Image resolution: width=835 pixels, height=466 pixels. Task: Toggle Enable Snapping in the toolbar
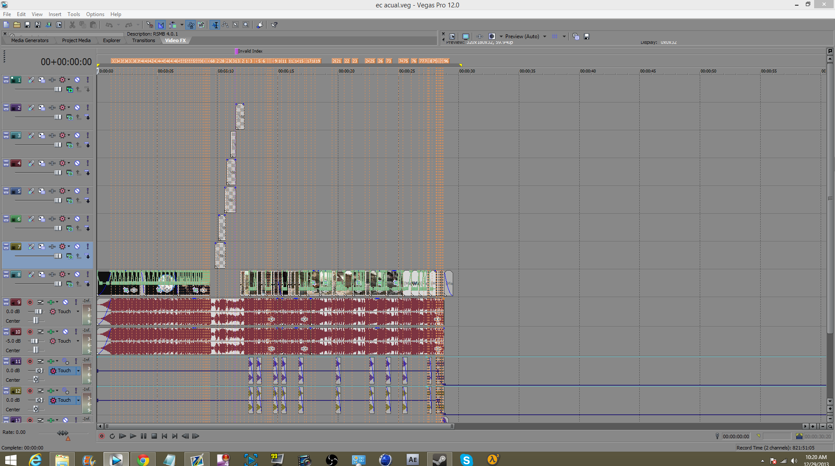(x=150, y=25)
